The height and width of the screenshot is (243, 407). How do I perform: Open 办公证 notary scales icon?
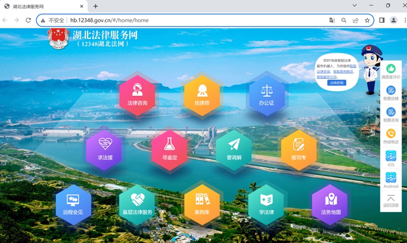pyautogui.click(x=266, y=94)
